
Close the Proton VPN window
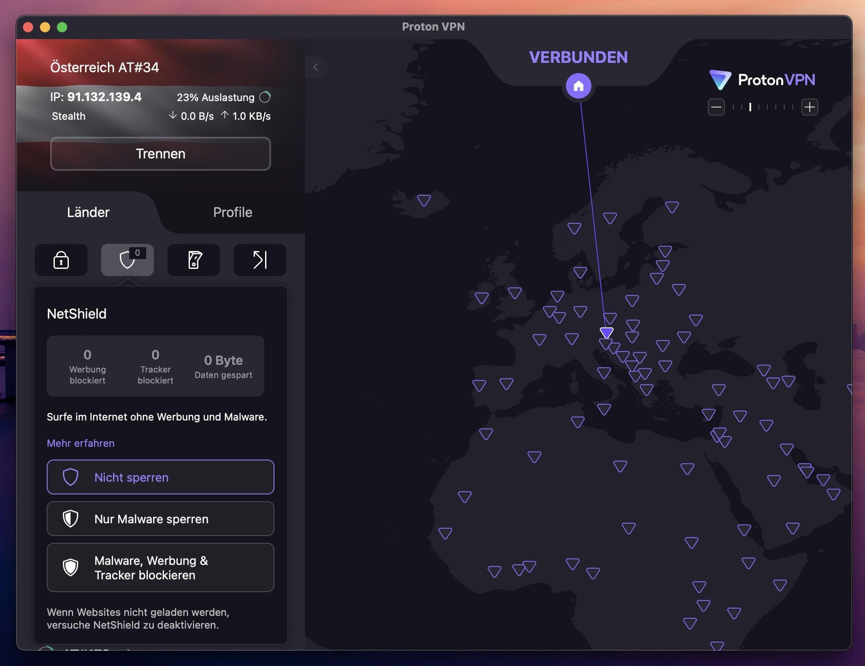[28, 27]
